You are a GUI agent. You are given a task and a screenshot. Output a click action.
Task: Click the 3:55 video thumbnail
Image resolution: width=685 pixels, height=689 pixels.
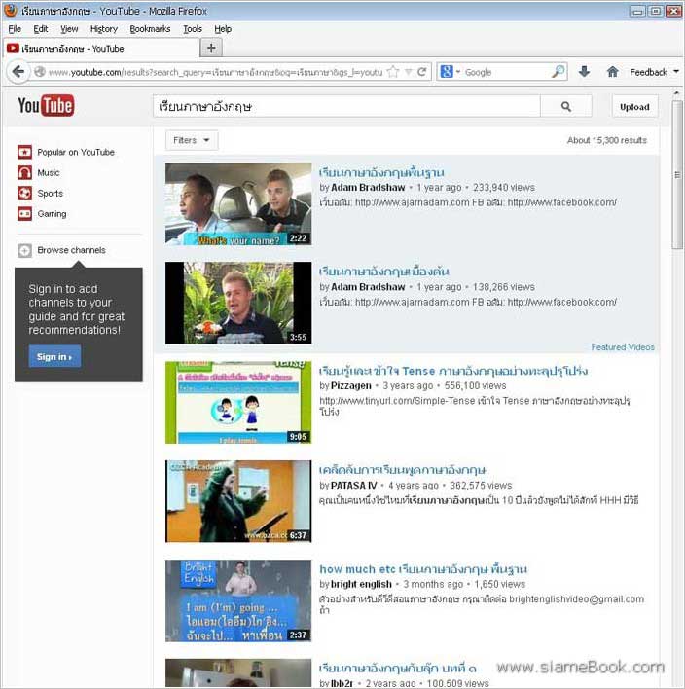pyautogui.click(x=238, y=303)
